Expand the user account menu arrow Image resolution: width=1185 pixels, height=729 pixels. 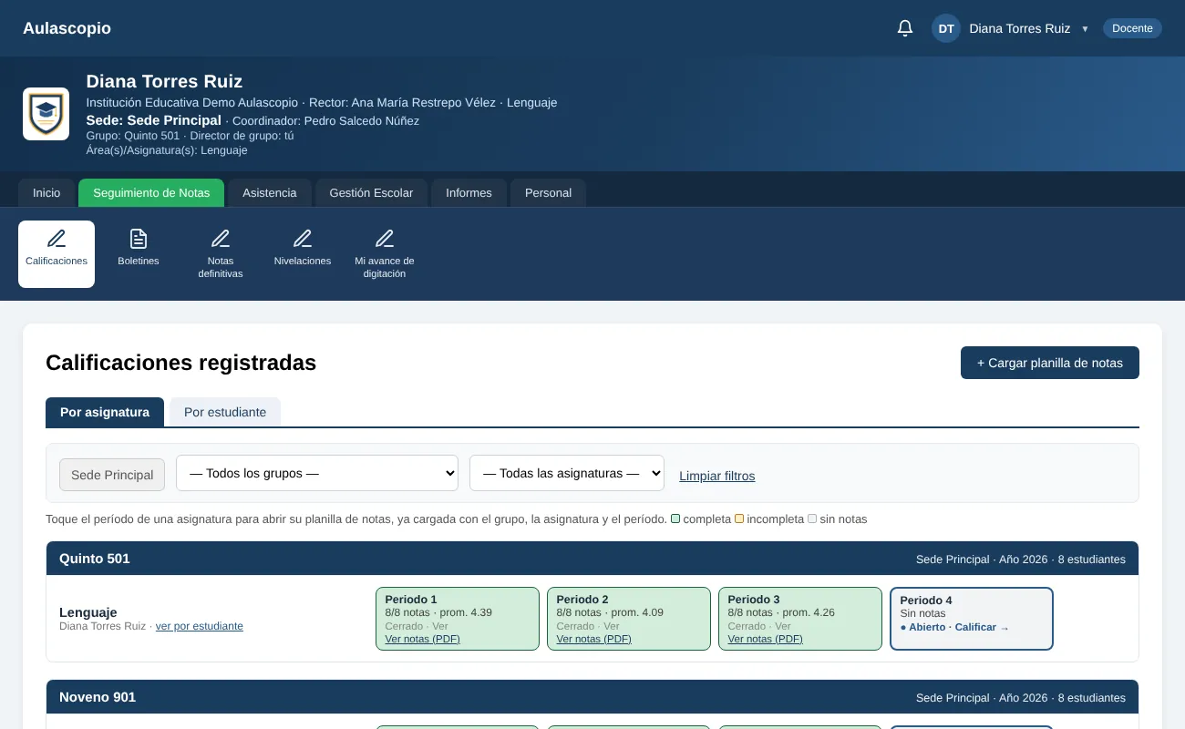[1085, 29]
